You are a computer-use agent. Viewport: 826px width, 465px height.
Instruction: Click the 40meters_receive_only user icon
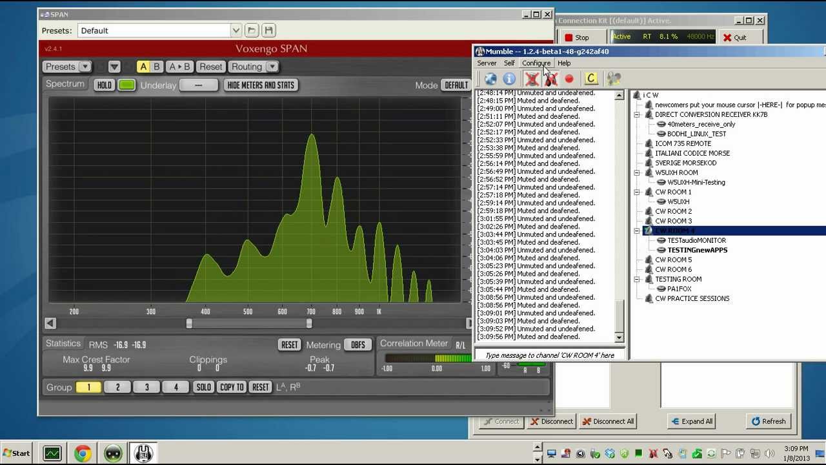tap(661, 124)
